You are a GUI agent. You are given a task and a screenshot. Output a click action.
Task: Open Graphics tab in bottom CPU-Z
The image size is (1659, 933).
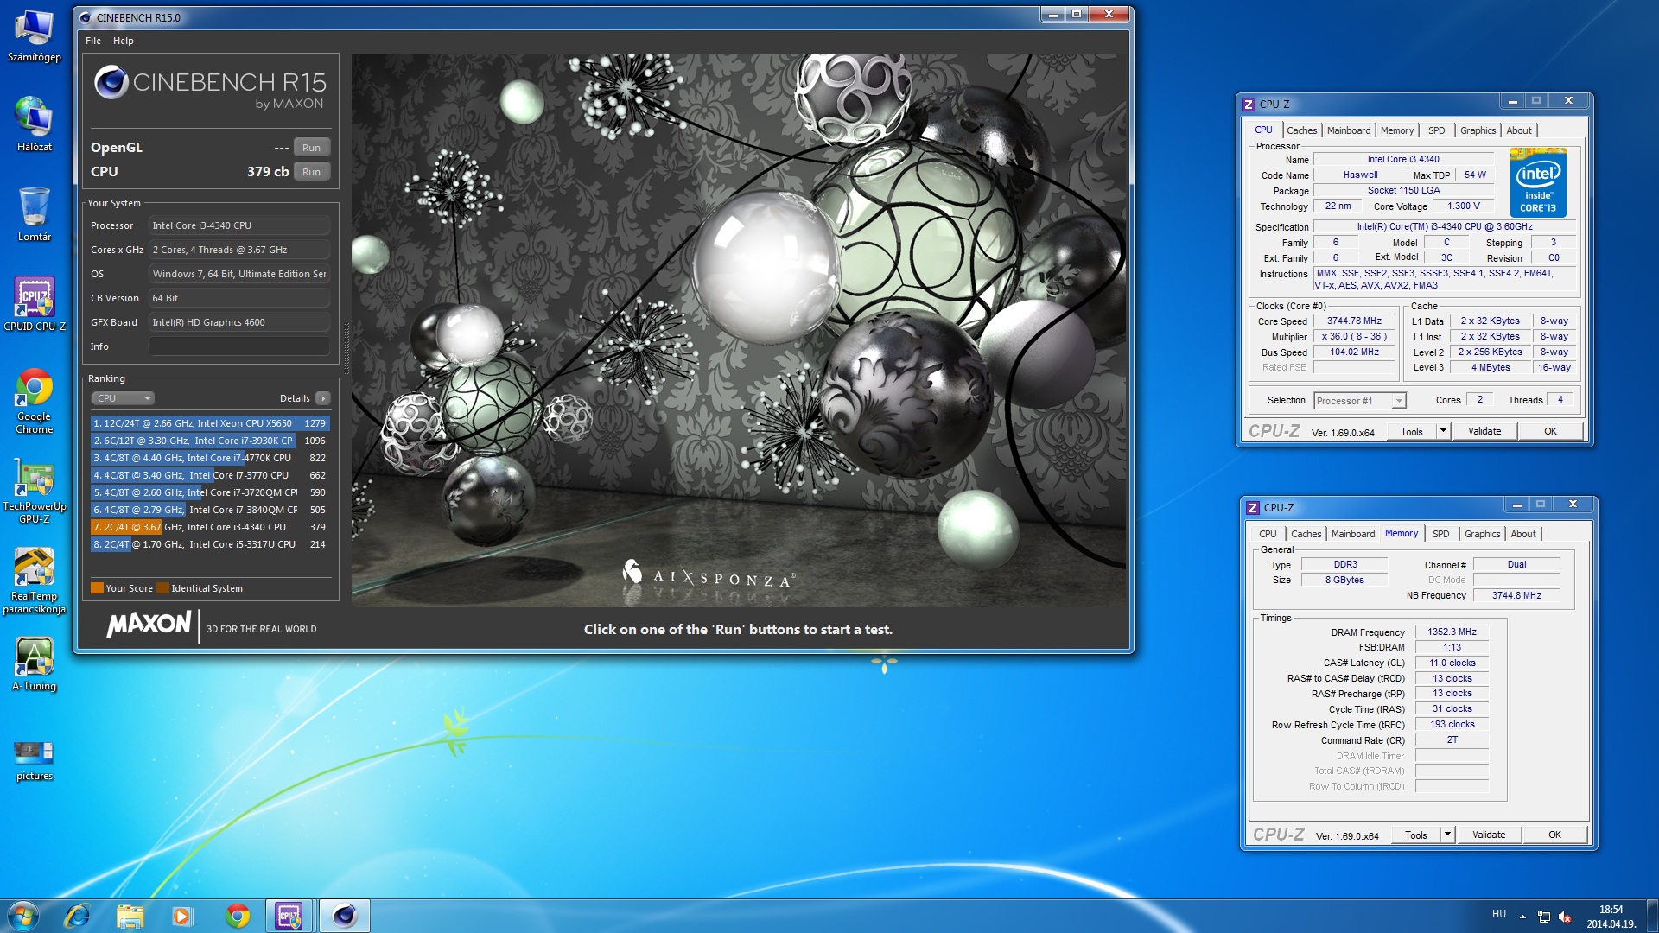coord(1482,534)
